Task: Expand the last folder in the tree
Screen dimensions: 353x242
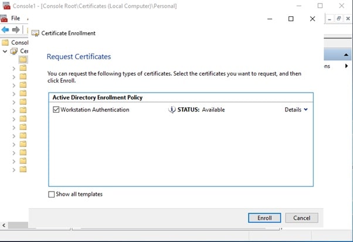Action: coord(14,169)
